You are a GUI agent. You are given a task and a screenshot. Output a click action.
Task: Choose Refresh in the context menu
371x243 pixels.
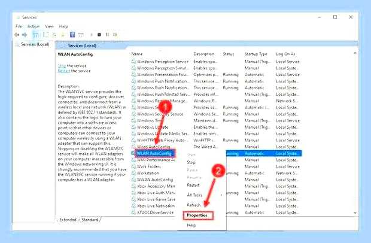point(193,205)
